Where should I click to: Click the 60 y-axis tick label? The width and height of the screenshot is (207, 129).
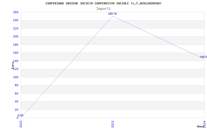click(17, 93)
